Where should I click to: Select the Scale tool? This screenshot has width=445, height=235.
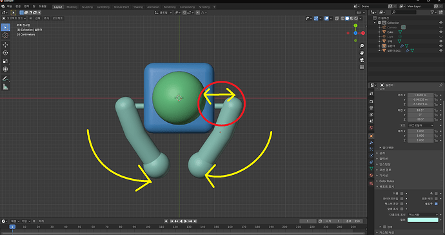point(5,61)
